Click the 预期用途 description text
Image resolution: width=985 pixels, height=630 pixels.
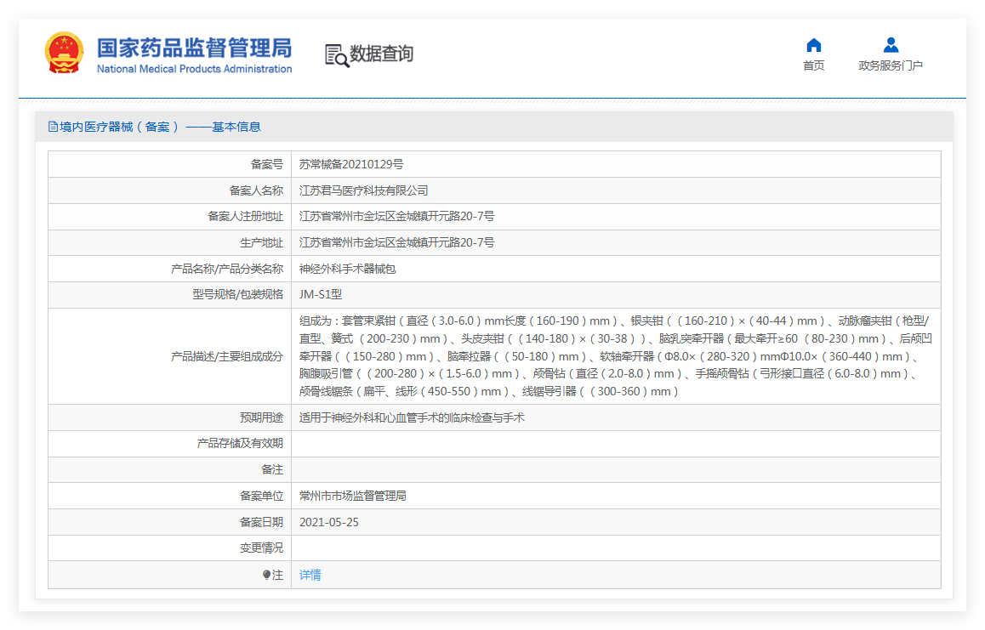click(412, 417)
